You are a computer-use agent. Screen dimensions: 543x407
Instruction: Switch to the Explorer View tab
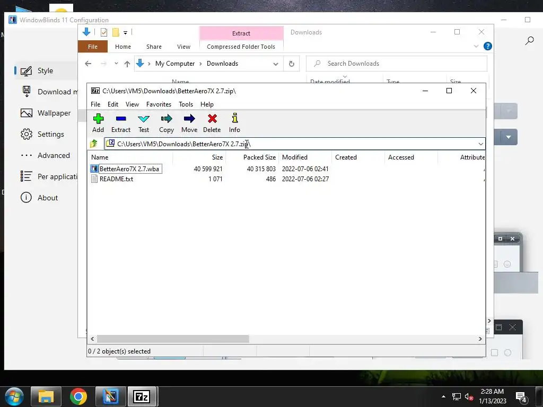(183, 47)
